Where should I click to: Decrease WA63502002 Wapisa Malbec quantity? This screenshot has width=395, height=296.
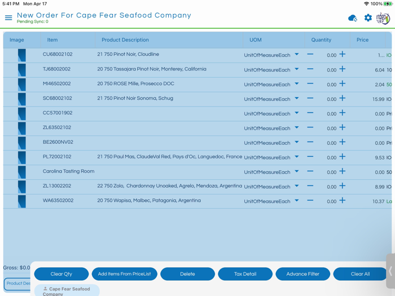pos(310,200)
